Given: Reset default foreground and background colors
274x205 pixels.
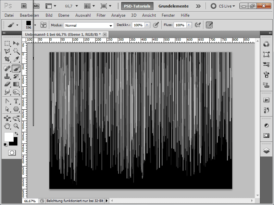Looking at the screenshot, I should (x=5, y=145).
